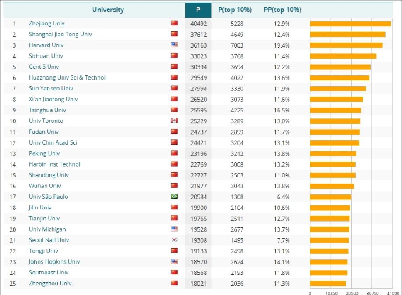Open Harvard Univ link
Viewport: 402px width, 295px height.
click(x=46, y=45)
